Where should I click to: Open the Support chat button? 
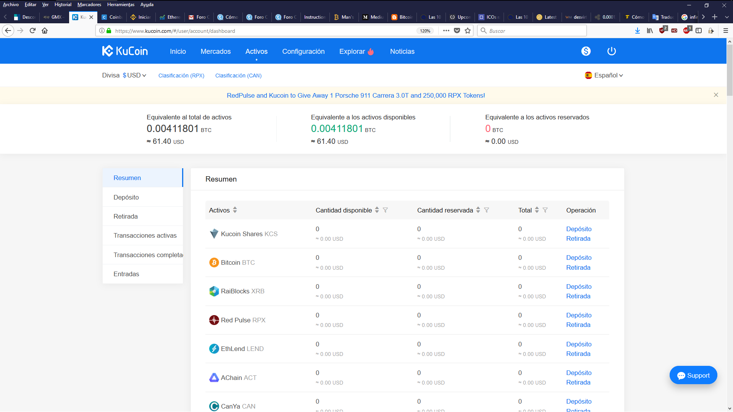(x=693, y=375)
